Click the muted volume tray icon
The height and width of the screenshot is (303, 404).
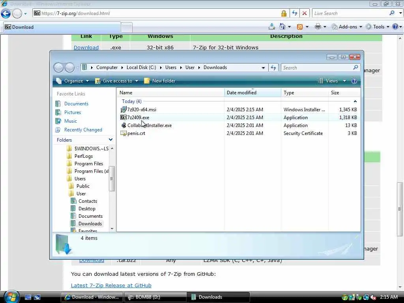click(373, 297)
